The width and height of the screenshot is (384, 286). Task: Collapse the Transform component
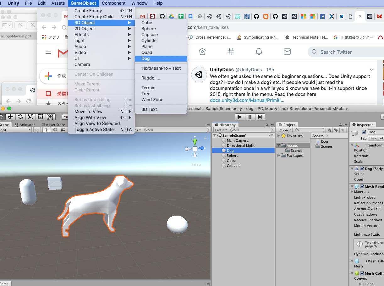click(352, 145)
